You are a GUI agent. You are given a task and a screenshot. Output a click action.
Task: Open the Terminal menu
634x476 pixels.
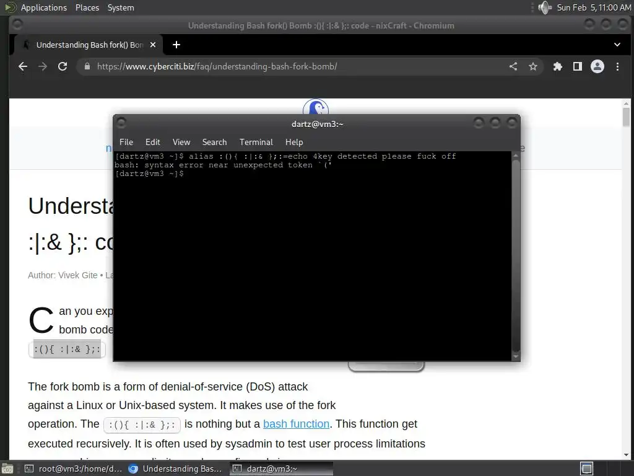coord(256,142)
